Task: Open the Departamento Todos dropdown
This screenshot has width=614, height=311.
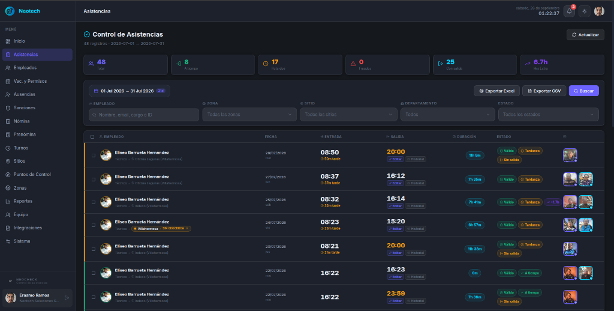Action: (x=447, y=115)
